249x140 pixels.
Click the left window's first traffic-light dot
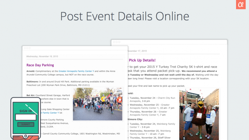pyautogui.click(x=25, y=48)
